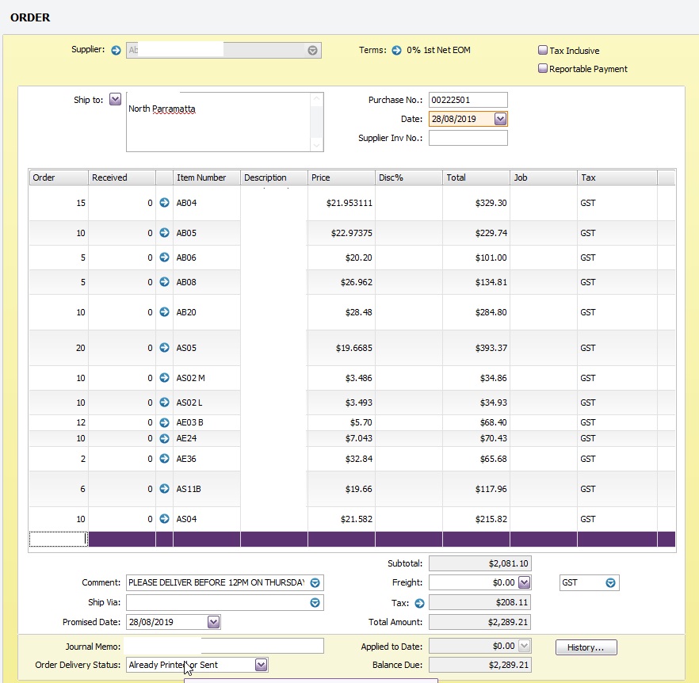The height and width of the screenshot is (683, 699).
Task: Expand the Supplier dropdown list
Action: [x=312, y=51]
